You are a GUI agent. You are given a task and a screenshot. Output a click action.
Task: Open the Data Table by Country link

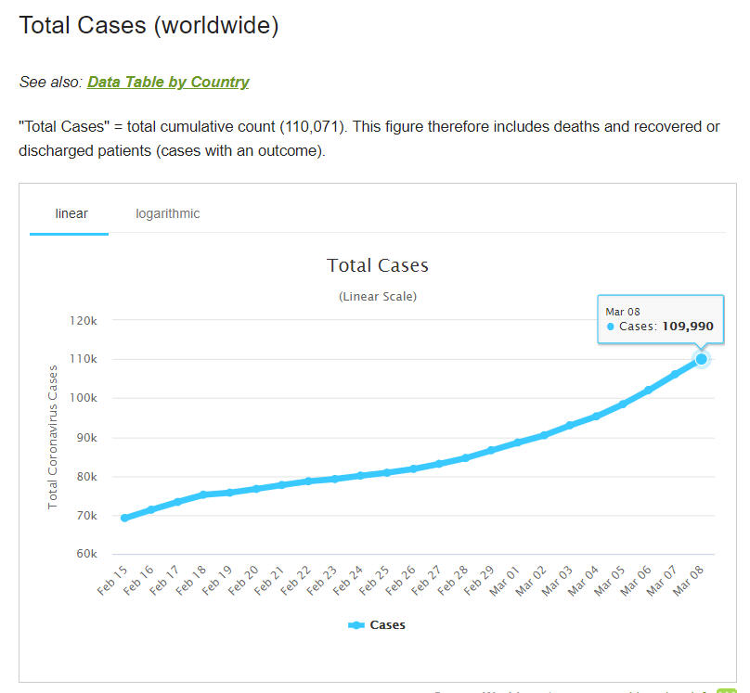(168, 82)
